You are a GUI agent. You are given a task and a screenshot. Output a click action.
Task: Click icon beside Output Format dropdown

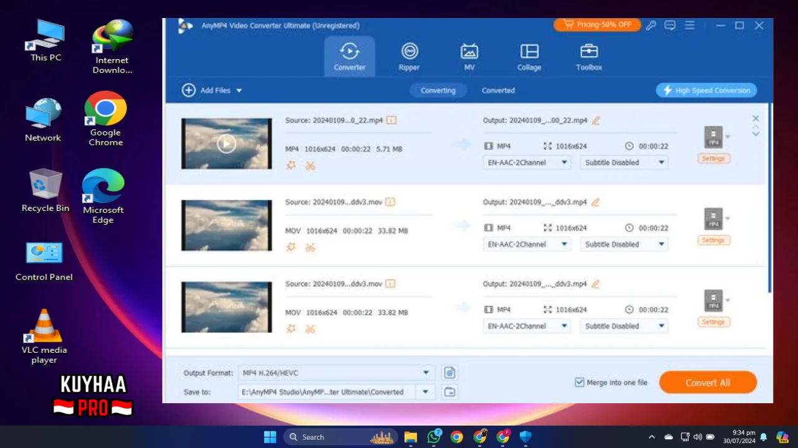pos(449,373)
